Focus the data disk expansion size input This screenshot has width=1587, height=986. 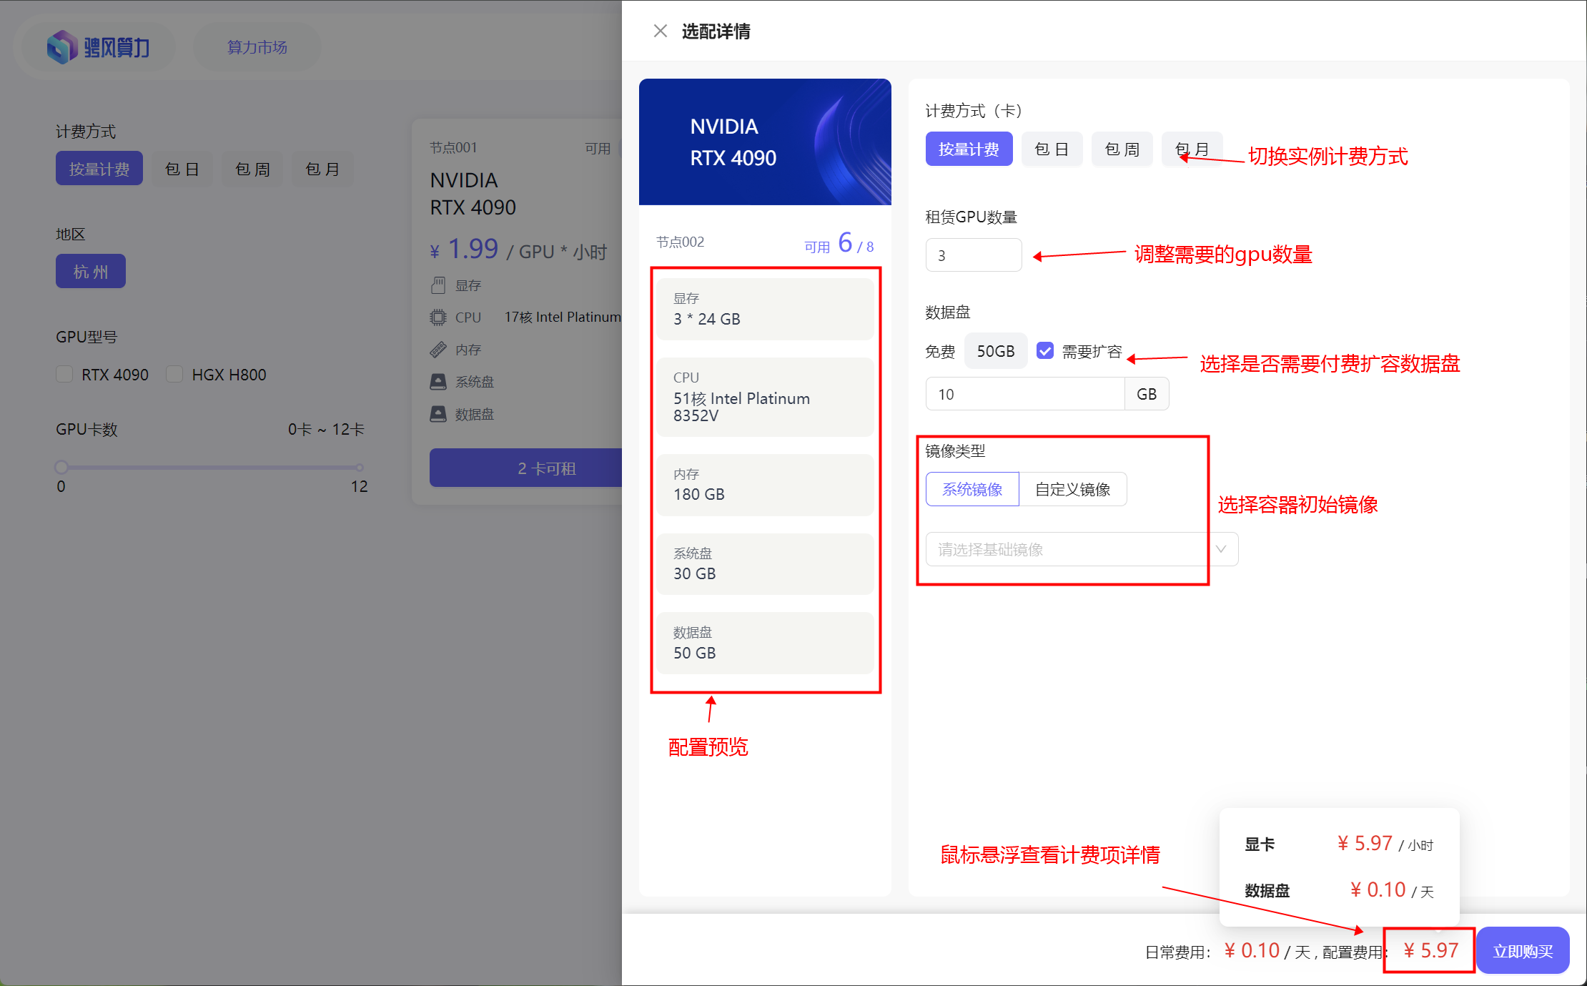[1025, 394]
